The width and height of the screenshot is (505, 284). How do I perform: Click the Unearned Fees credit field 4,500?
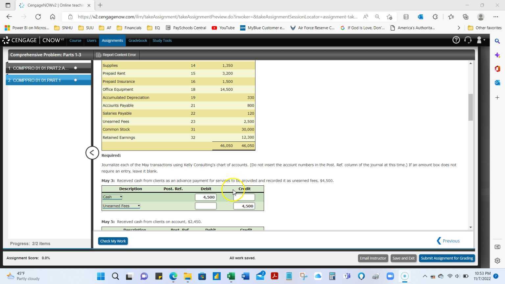244,206
